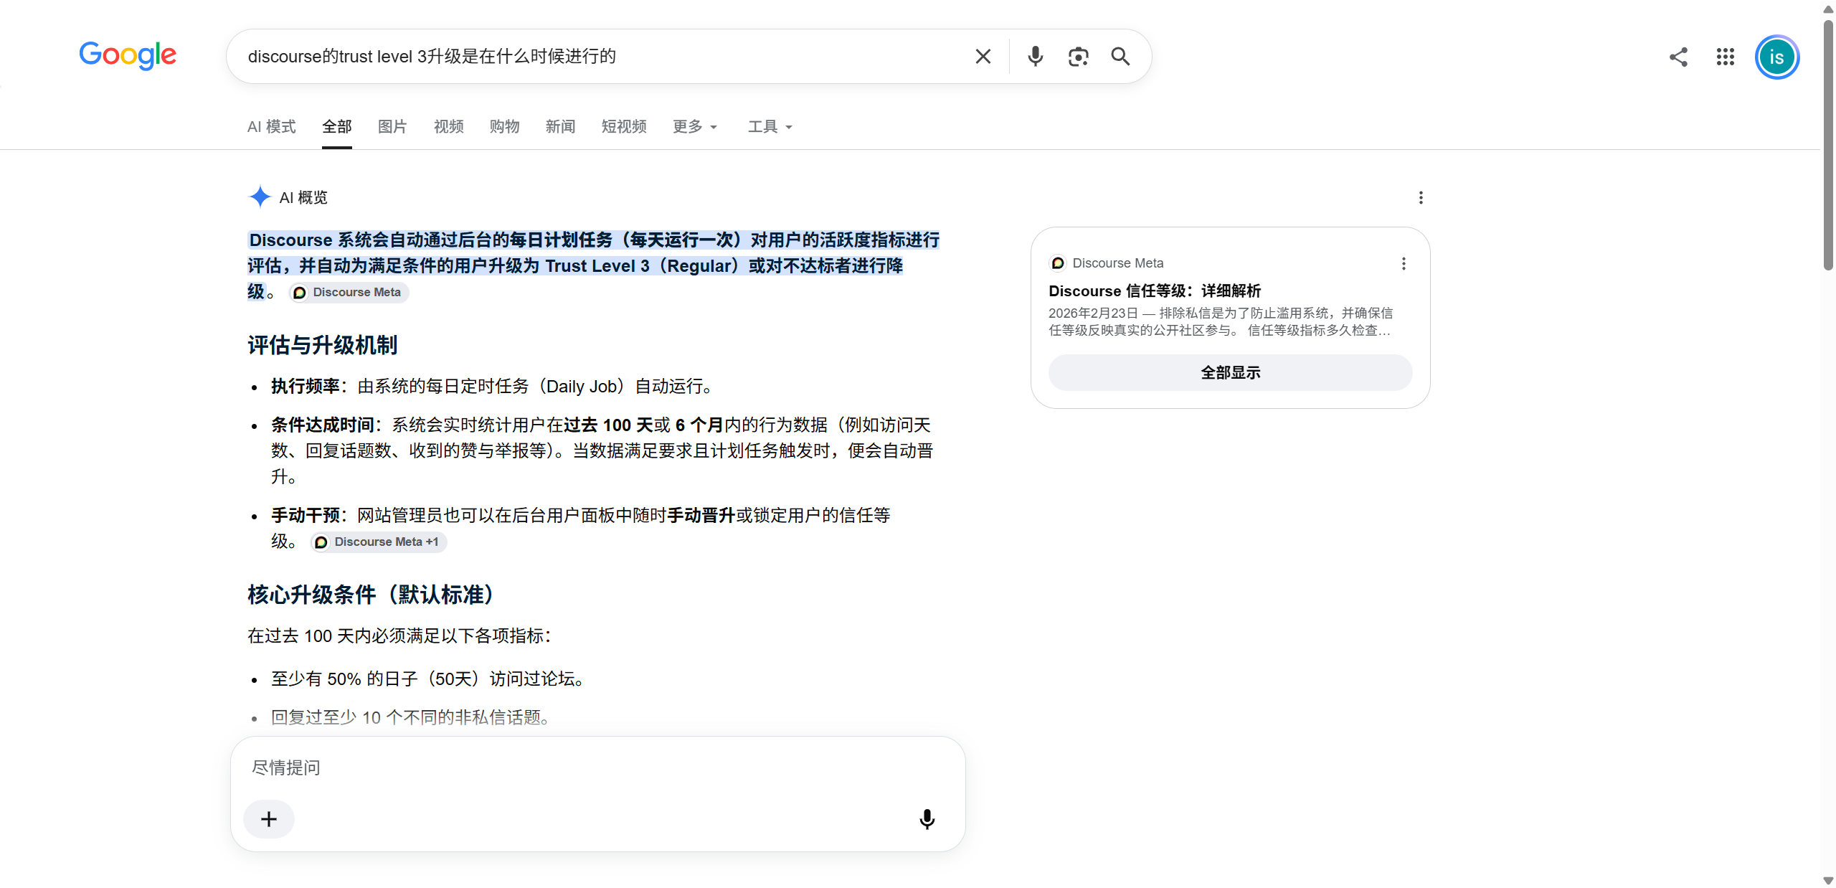
Task: Focus the 尽情提问 input box
Action: [597, 768]
